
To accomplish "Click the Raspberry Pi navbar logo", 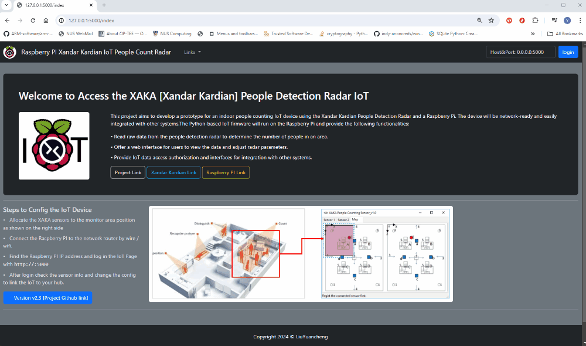I will pos(10,52).
